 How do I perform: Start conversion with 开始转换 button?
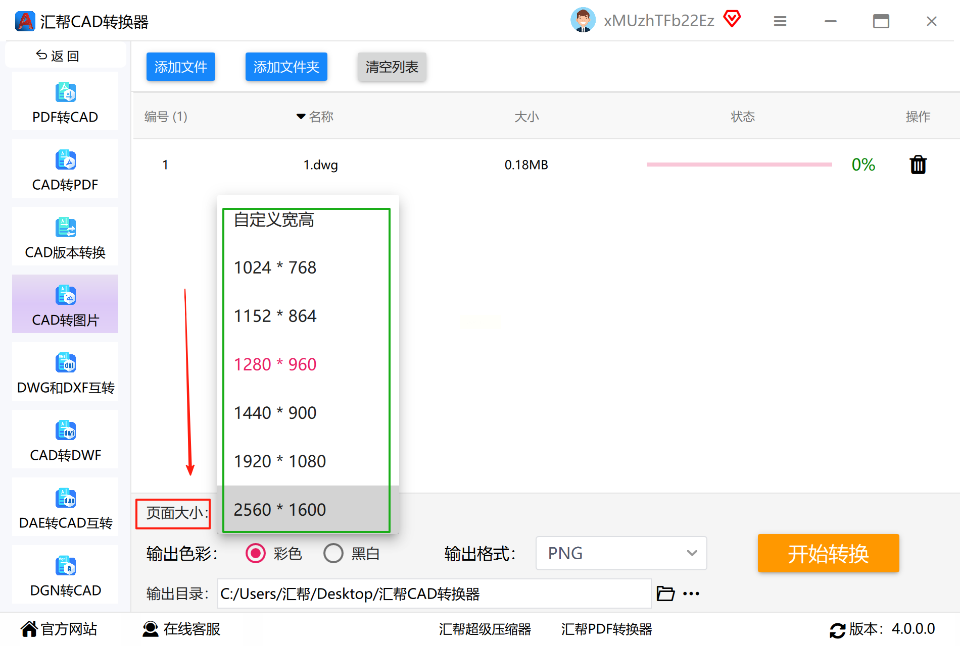pyautogui.click(x=829, y=553)
